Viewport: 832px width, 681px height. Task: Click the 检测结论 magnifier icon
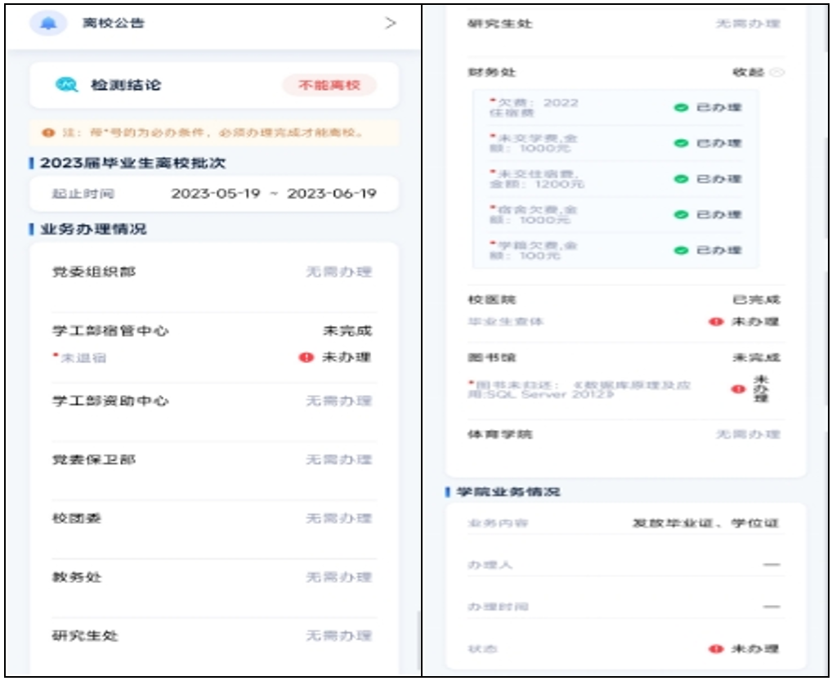[x=66, y=85]
